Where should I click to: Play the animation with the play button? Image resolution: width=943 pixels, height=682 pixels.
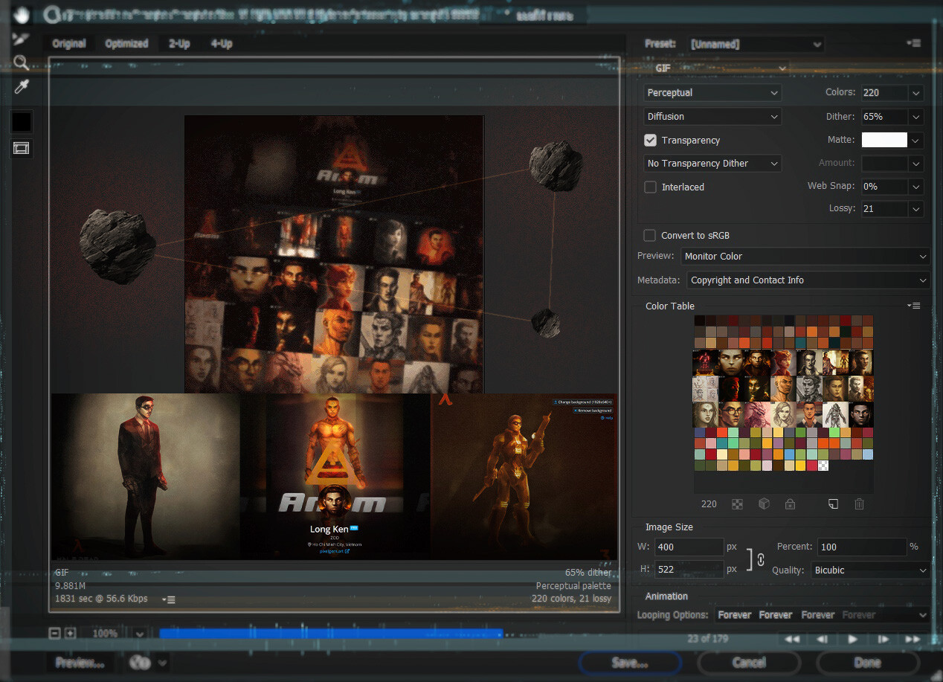[x=853, y=639]
